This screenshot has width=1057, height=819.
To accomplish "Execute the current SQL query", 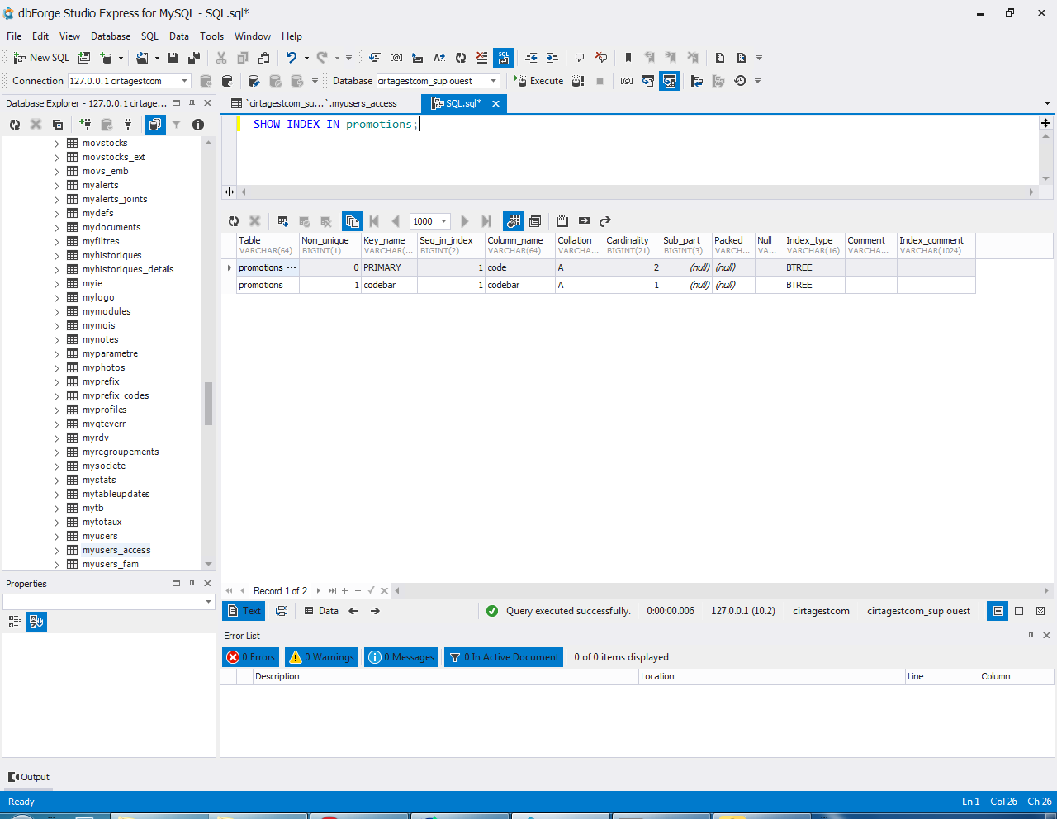I will coord(538,81).
